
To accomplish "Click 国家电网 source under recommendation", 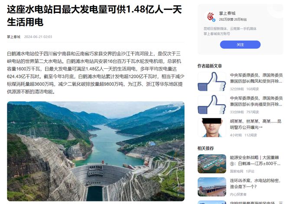I will click(237, 171).
